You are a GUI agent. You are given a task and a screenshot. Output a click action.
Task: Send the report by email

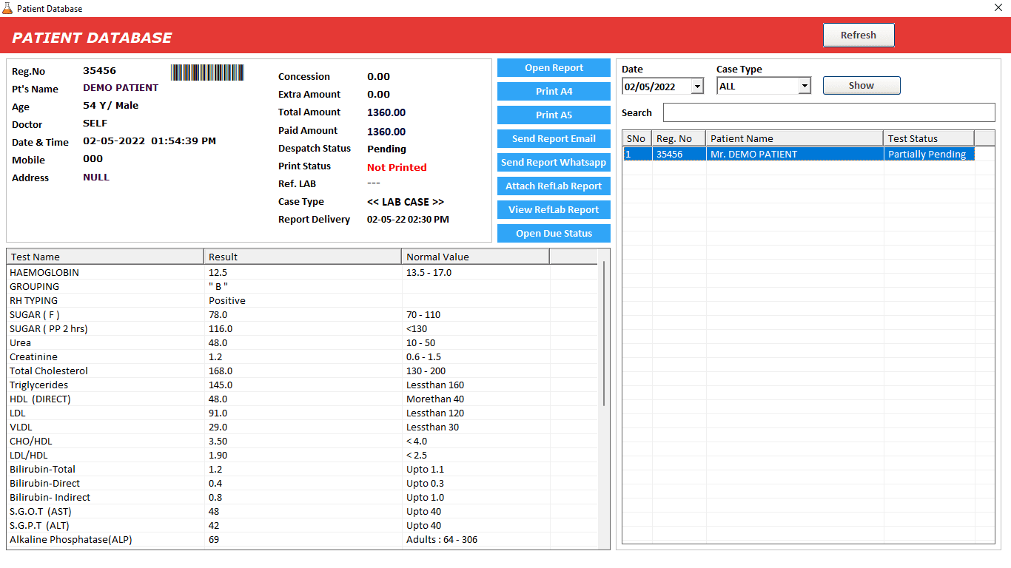click(554, 139)
